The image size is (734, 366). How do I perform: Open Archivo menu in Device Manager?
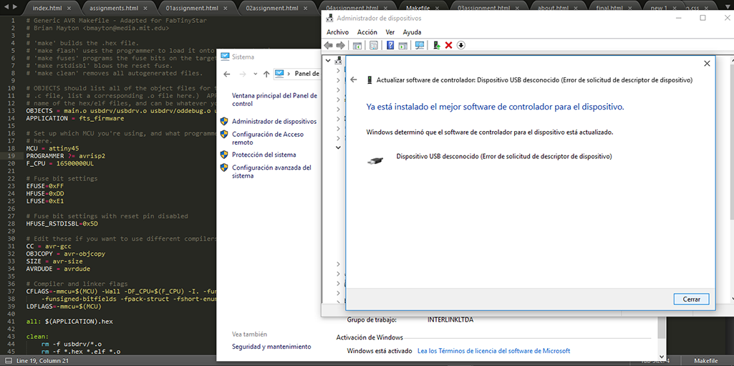coord(337,32)
